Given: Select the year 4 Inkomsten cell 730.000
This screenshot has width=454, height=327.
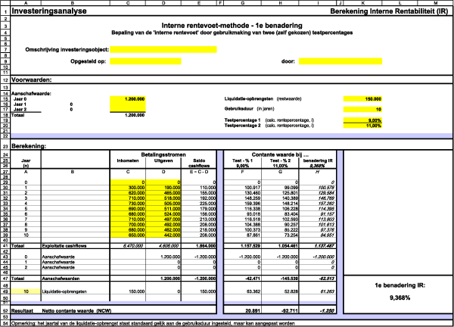Looking at the screenshot, I should [x=128, y=204].
